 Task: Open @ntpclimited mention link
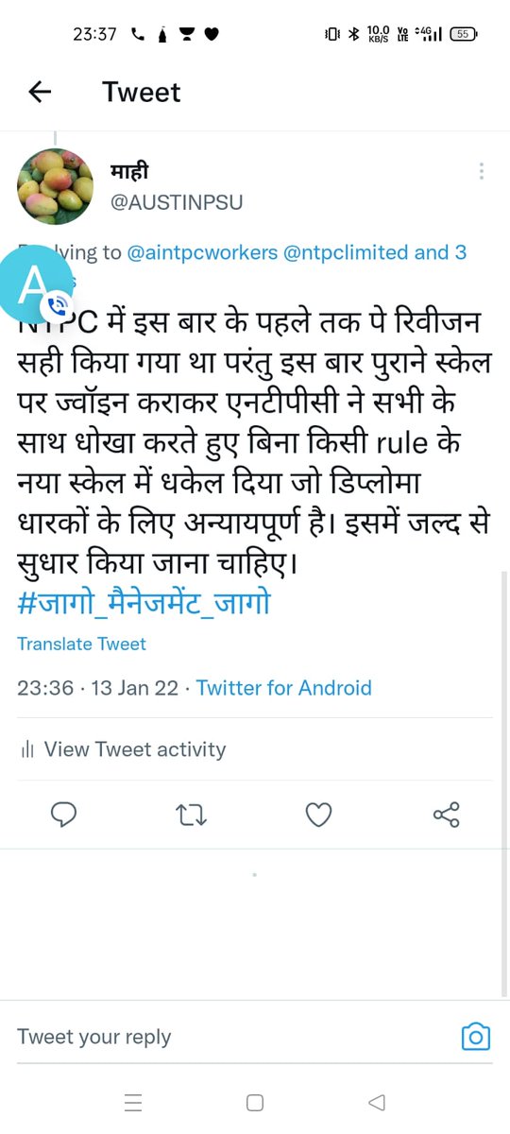pyautogui.click(x=347, y=252)
